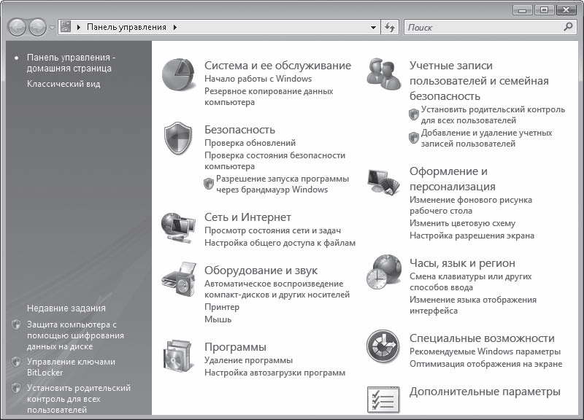Click the Специальные возможности accessibility icon
This screenshot has width=584, height=420.
click(x=383, y=346)
